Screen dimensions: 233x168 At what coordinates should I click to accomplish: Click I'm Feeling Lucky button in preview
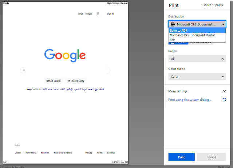tap(76, 81)
